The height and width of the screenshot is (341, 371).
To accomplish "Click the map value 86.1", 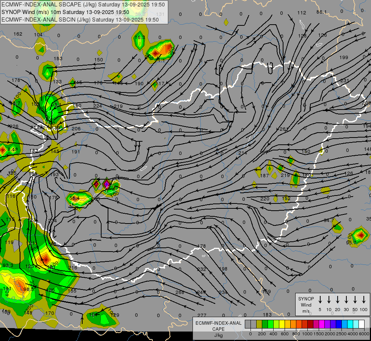I will pos(321,12).
